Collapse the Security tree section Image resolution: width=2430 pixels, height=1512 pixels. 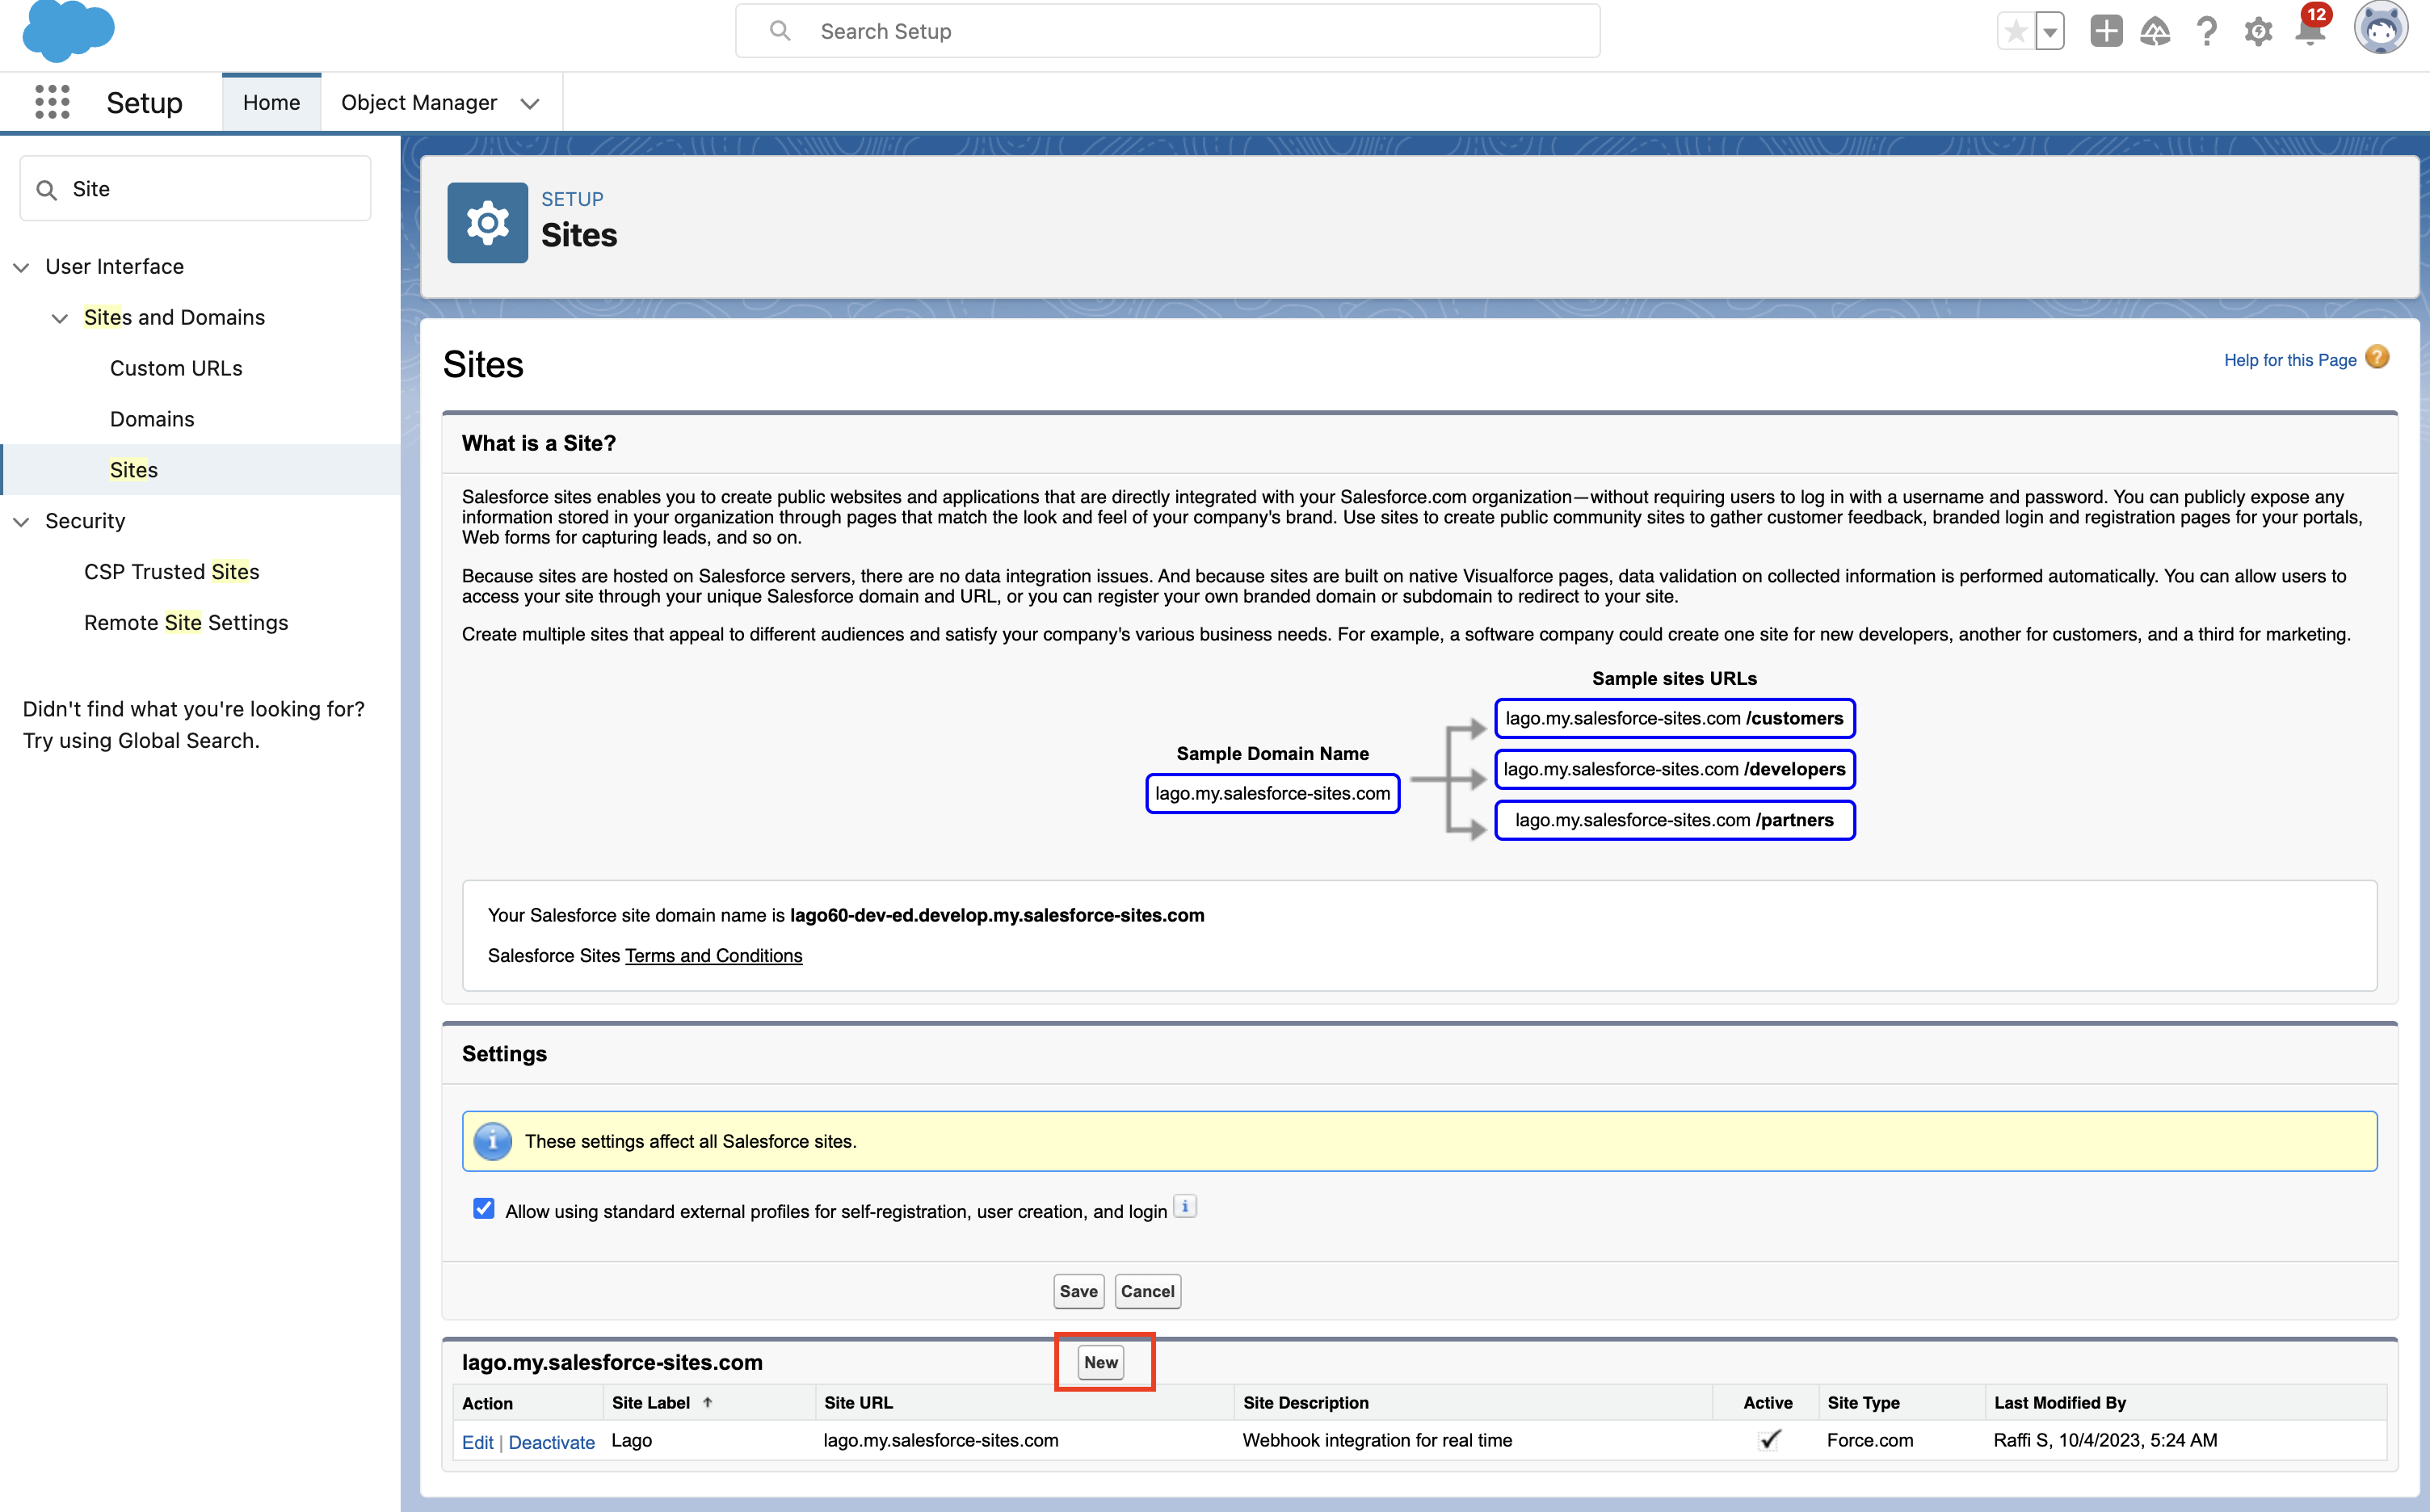pos(21,522)
